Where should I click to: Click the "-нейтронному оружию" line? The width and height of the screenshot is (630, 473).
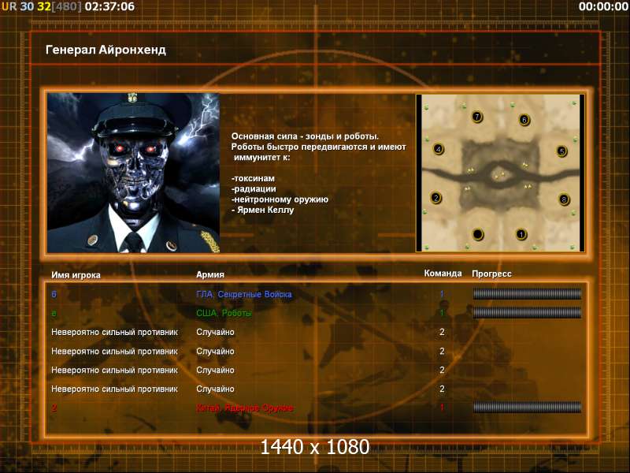coord(280,199)
